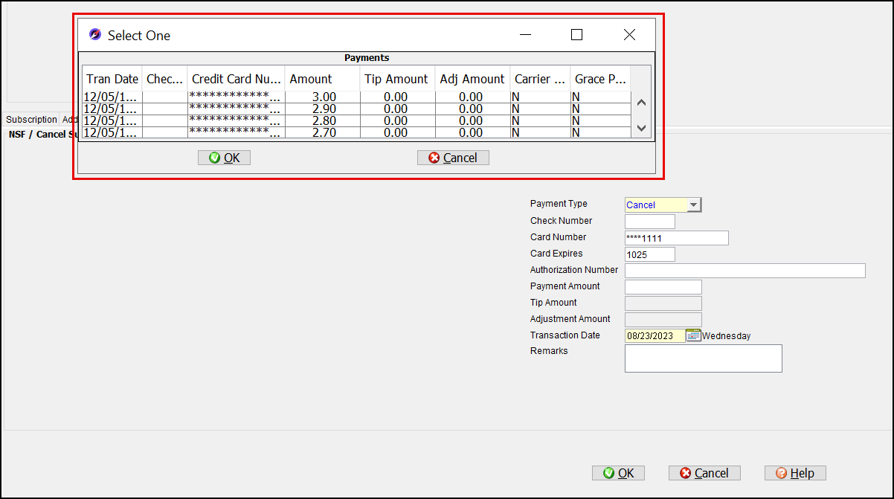Image resolution: width=894 pixels, height=499 pixels.
Task: Switch to the Subscription tab
Action: point(31,119)
